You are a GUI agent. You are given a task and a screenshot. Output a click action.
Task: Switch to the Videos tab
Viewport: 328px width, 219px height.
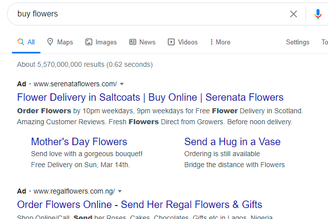pos(183,42)
